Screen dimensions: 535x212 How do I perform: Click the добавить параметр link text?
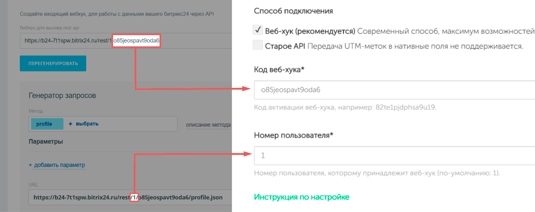[x=59, y=165]
